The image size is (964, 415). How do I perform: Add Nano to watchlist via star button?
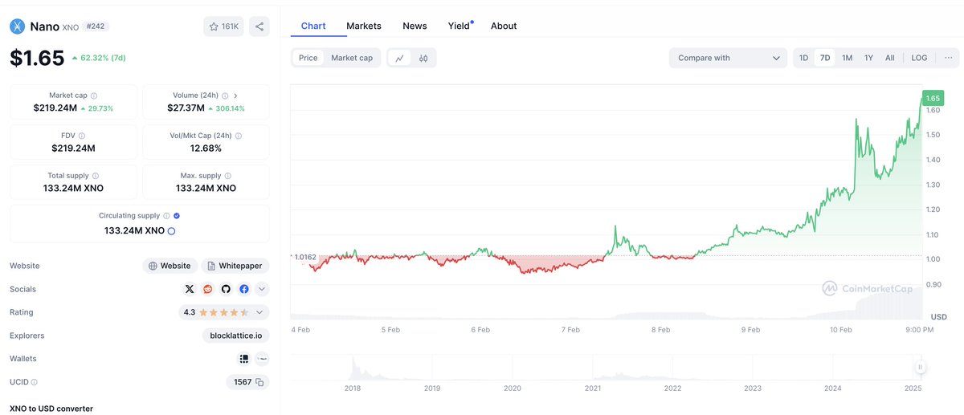tap(223, 26)
